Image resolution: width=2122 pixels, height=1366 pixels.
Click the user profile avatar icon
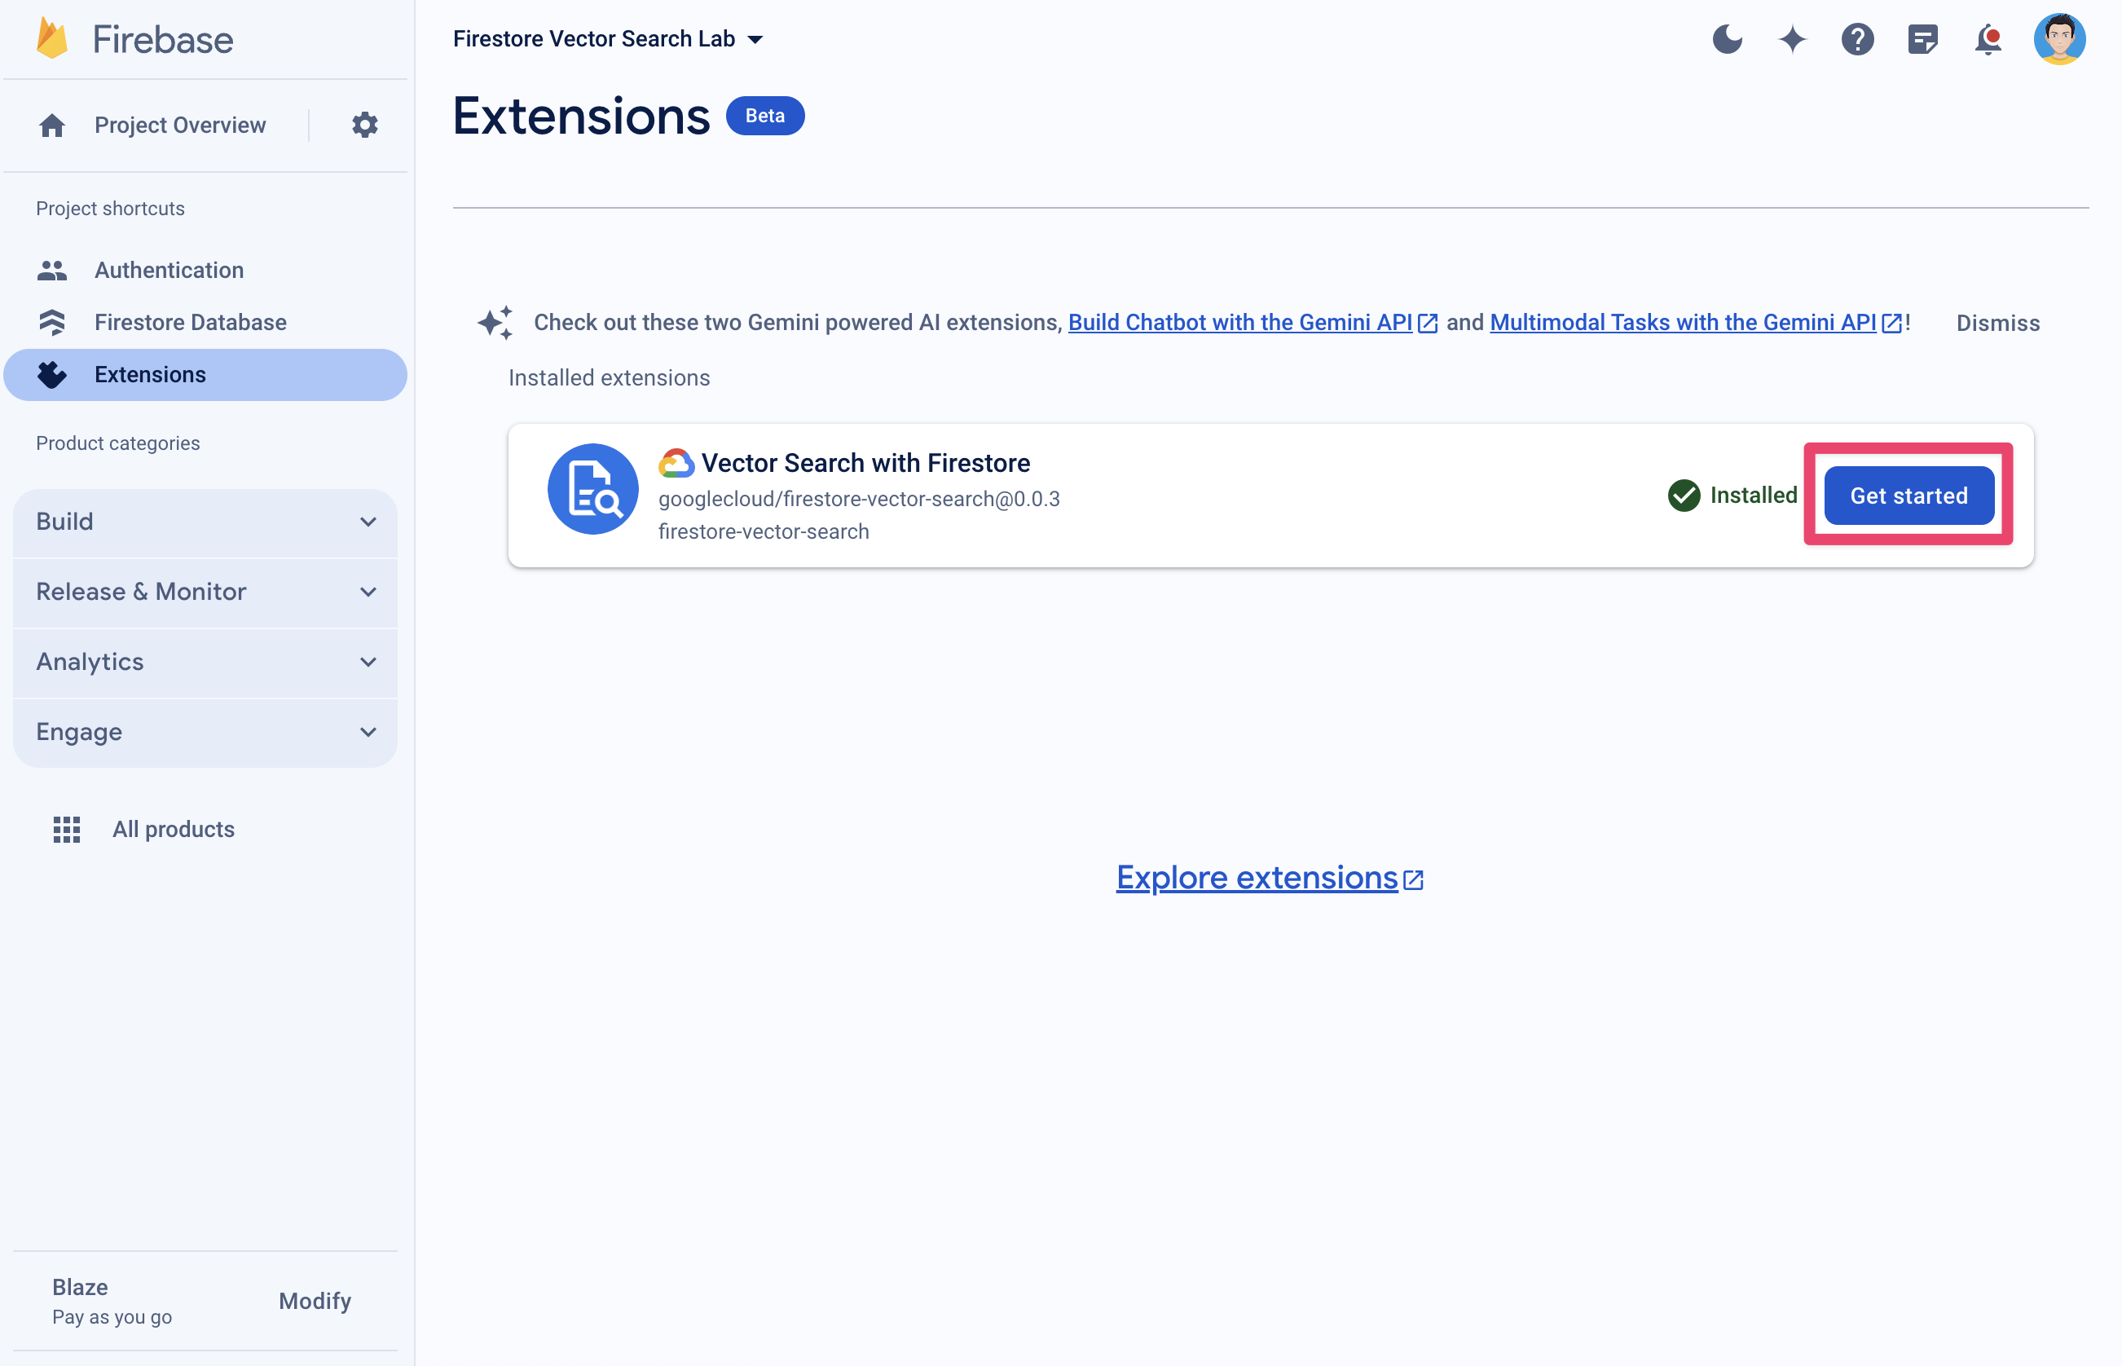coord(2063,38)
